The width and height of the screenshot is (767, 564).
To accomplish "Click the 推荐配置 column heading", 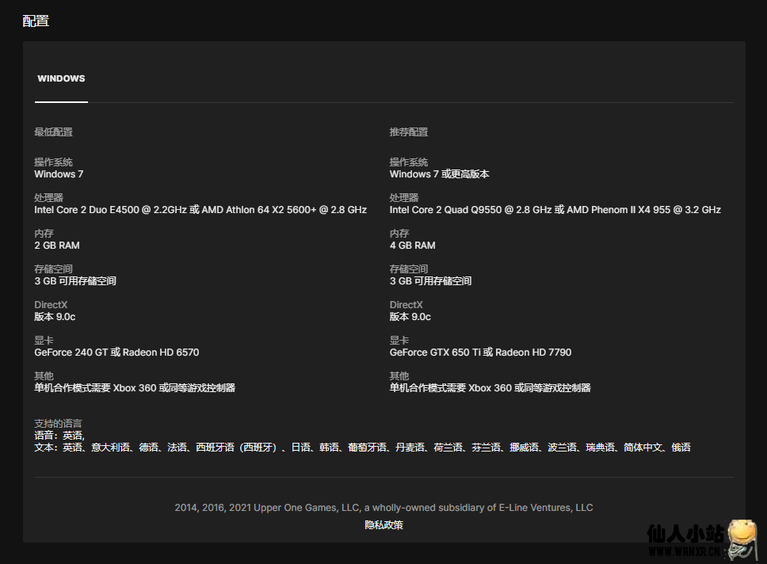I will point(408,132).
